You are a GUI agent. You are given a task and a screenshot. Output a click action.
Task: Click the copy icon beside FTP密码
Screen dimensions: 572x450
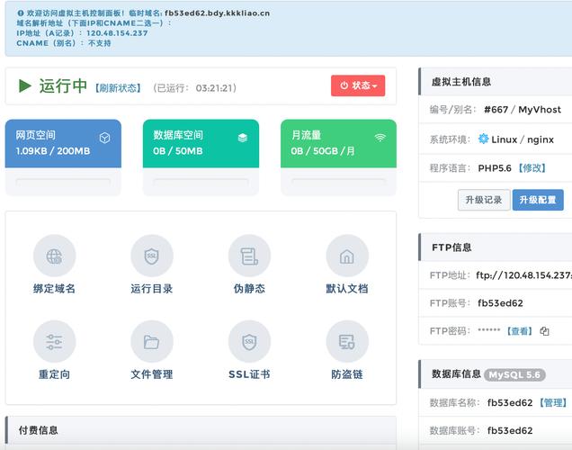pyautogui.click(x=545, y=331)
